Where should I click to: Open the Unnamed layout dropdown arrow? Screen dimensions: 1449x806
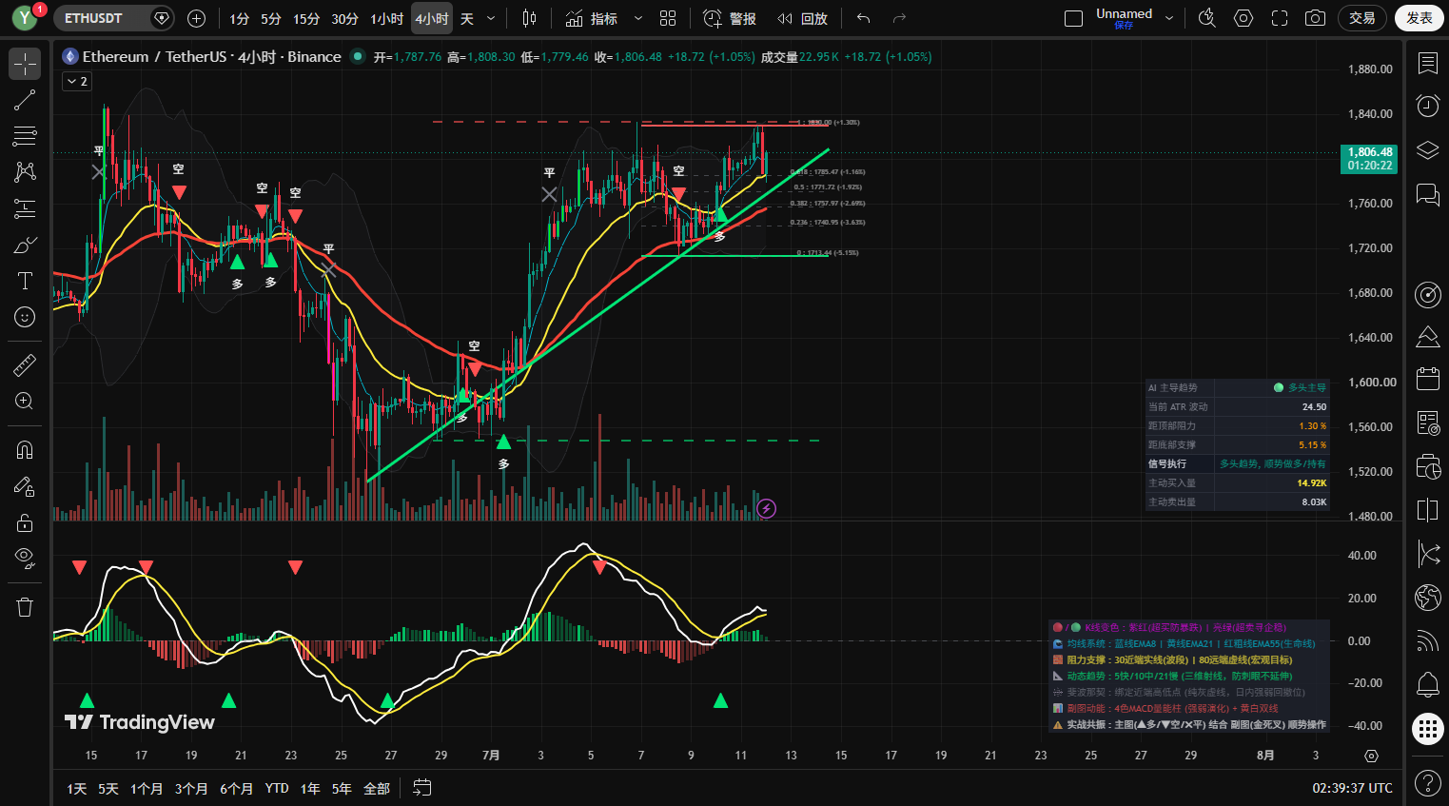click(1169, 18)
